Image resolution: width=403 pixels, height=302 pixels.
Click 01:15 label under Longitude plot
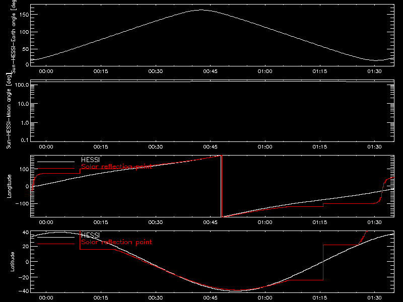pyautogui.click(x=320, y=222)
